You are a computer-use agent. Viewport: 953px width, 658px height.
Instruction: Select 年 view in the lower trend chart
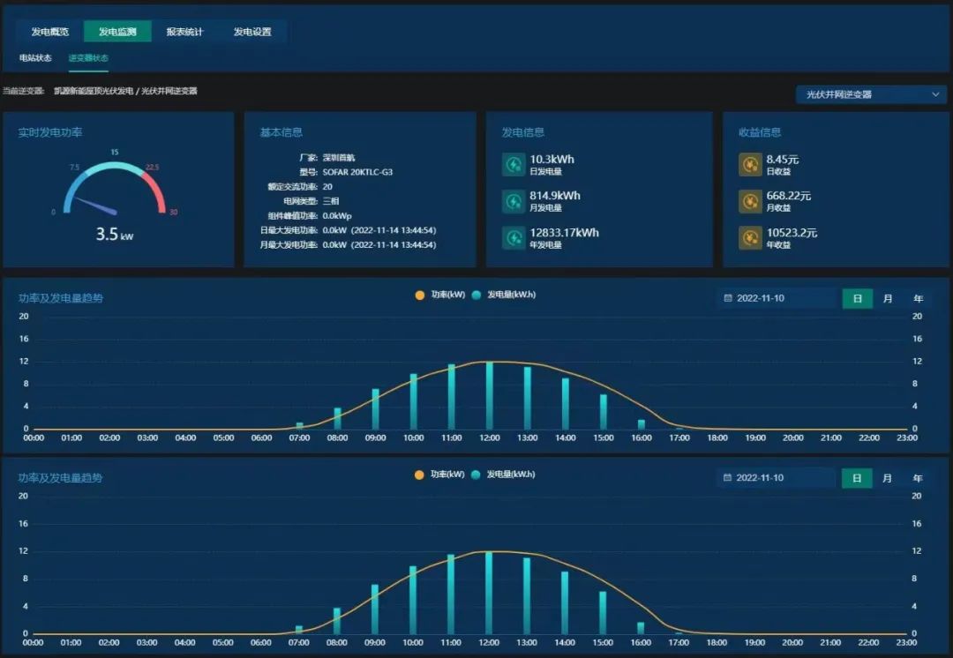click(917, 478)
